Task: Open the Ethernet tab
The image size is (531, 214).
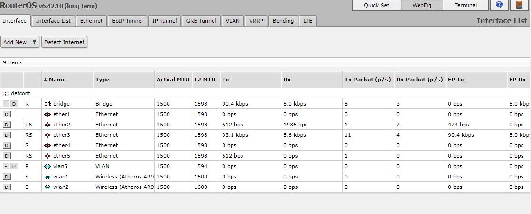Action: tap(92, 21)
